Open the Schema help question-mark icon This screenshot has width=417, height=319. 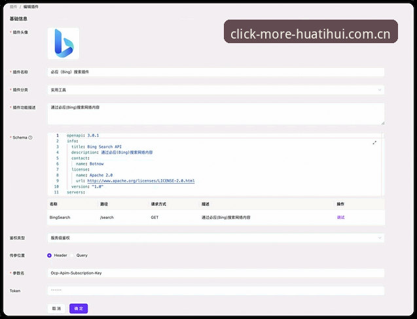click(30, 137)
